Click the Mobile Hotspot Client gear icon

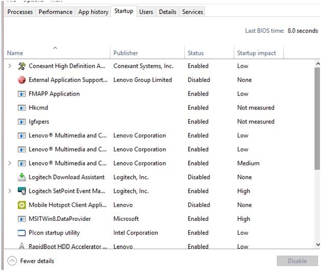click(21, 205)
